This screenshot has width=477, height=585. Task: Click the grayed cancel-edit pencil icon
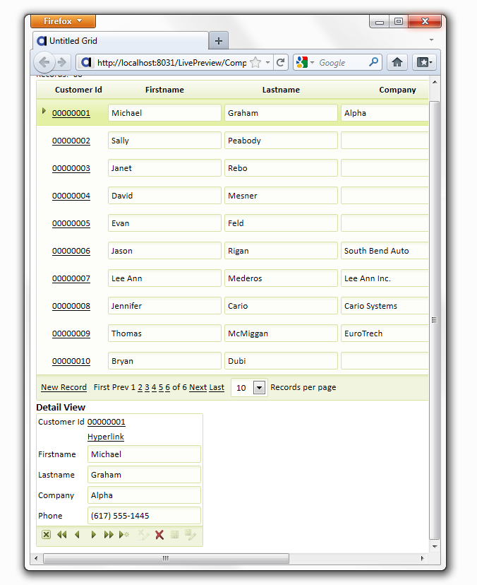[143, 535]
